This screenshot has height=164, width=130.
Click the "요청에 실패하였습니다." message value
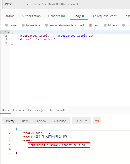52,137
